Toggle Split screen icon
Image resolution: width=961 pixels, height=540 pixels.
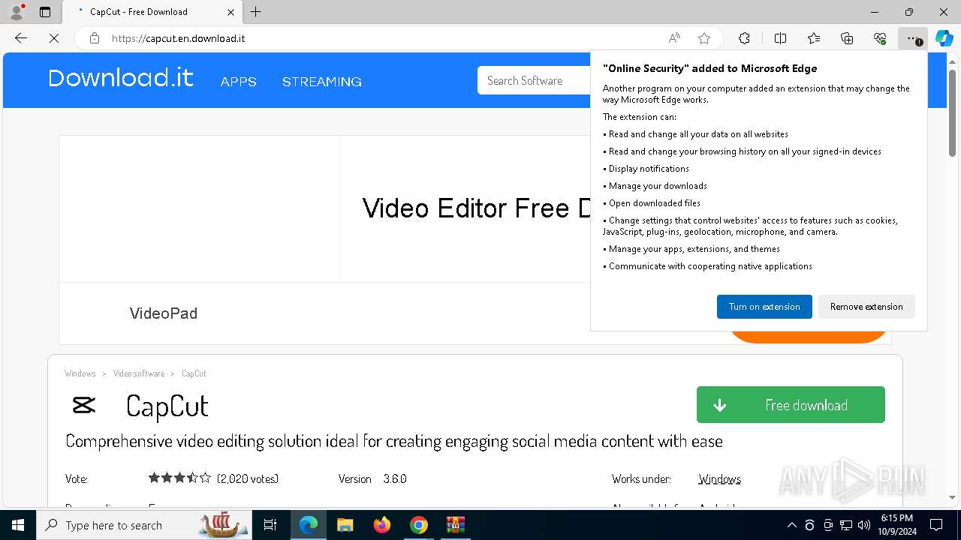point(780,38)
